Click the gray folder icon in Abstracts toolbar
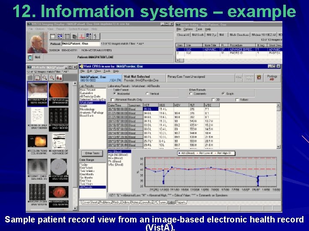This screenshot has height=231, width=309. click(30, 77)
